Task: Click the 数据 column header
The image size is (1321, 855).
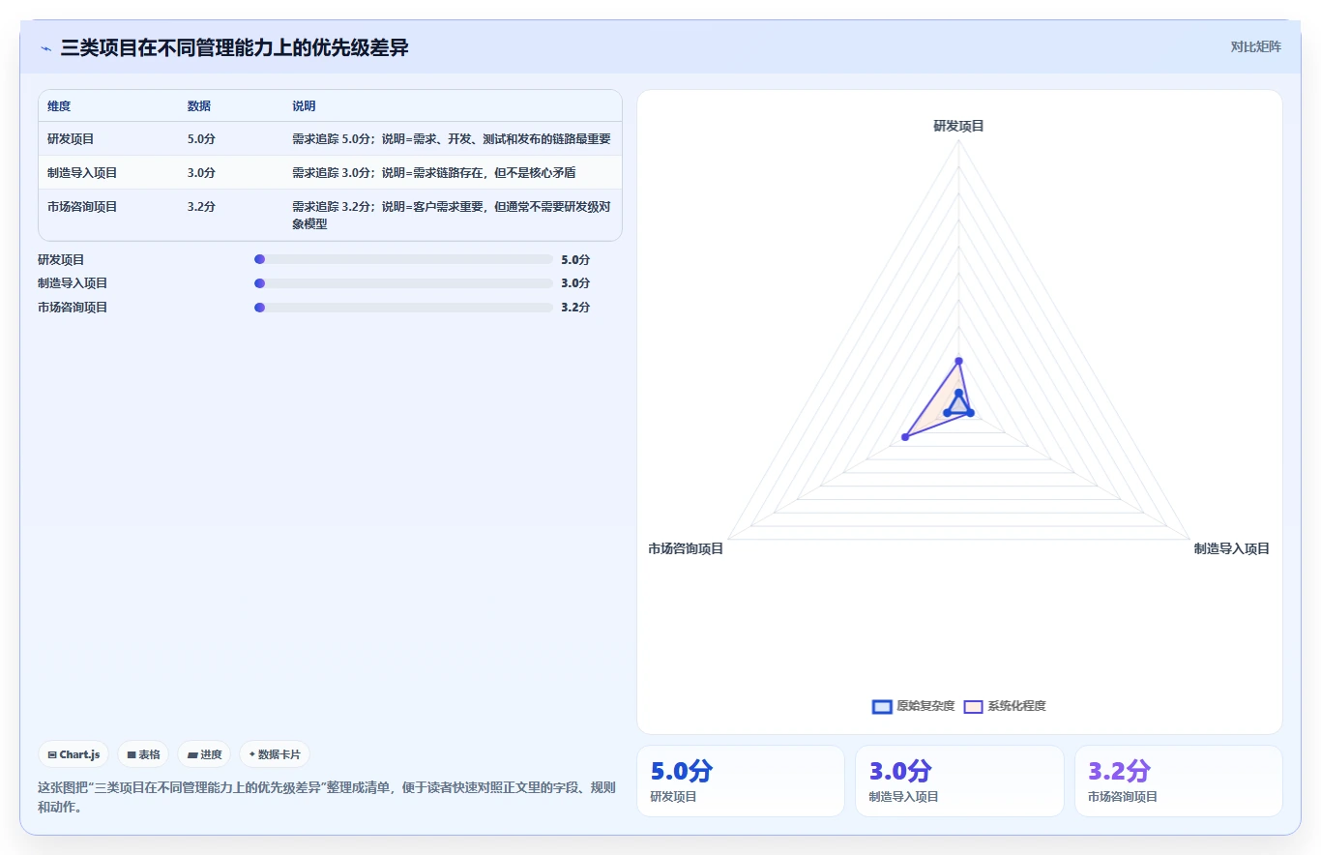Action: pos(199,106)
